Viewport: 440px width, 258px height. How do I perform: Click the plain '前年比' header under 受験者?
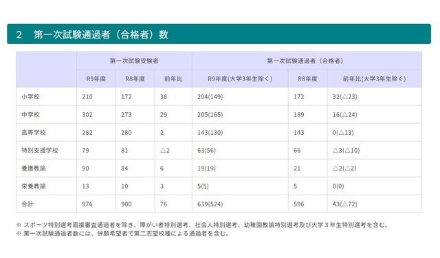tap(173, 79)
